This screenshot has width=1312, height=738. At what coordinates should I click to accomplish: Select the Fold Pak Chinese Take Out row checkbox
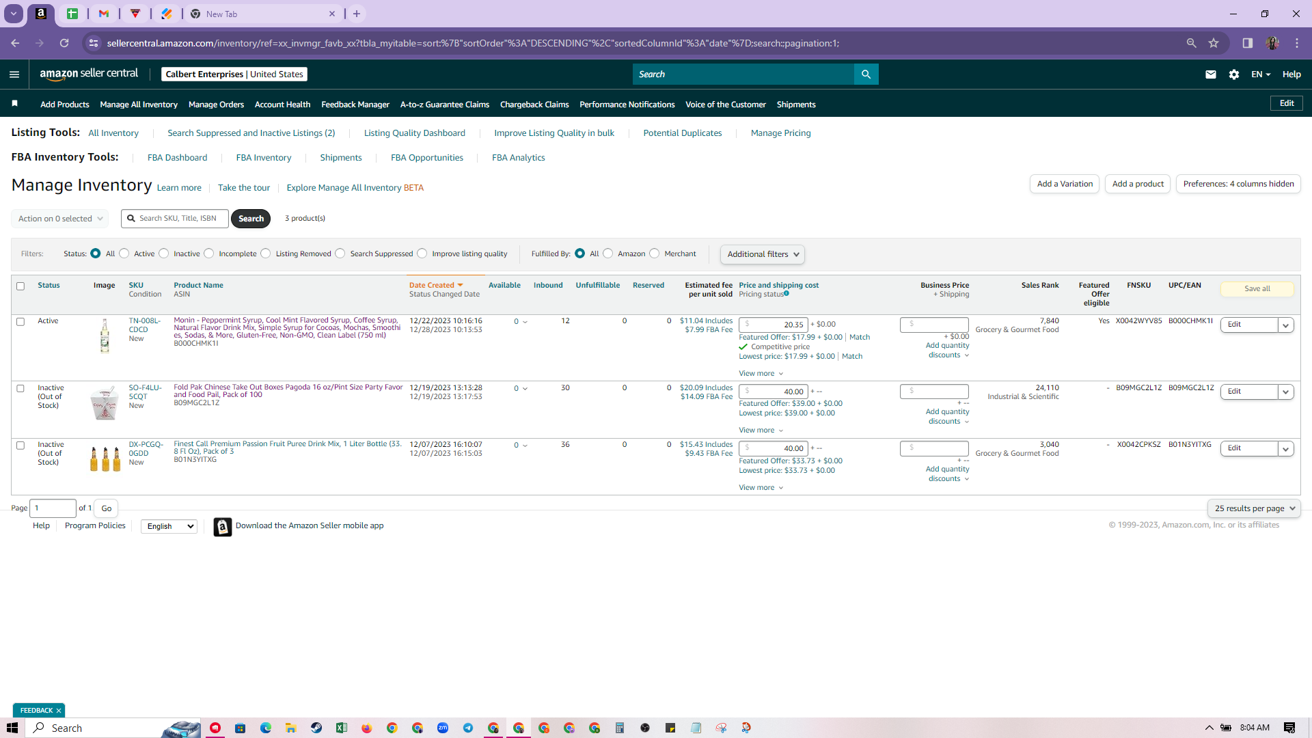point(20,389)
